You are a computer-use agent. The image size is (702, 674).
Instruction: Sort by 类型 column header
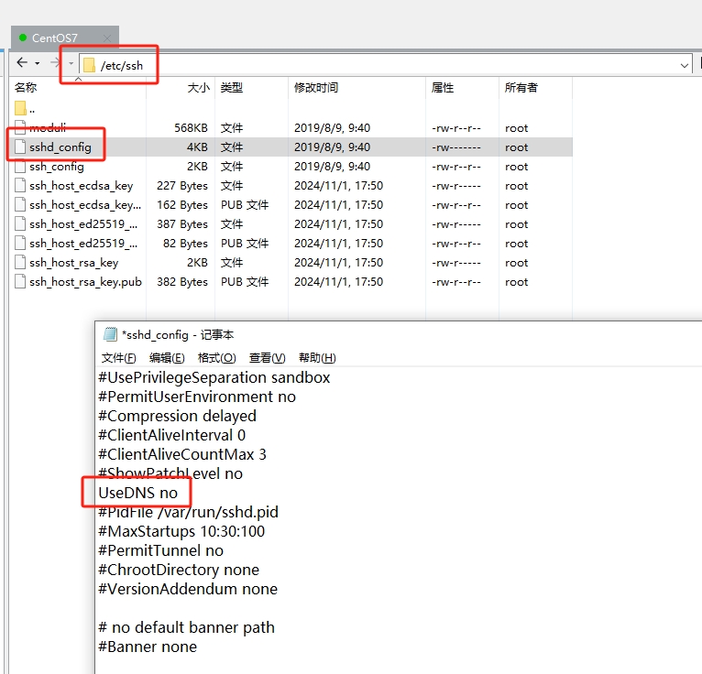(232, 87)
